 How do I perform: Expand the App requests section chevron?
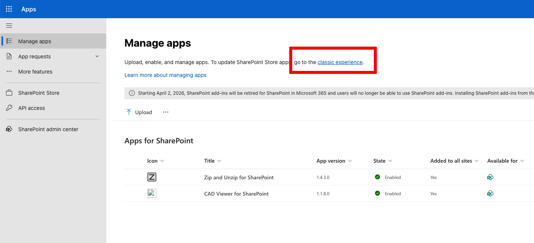pos(97,56)
